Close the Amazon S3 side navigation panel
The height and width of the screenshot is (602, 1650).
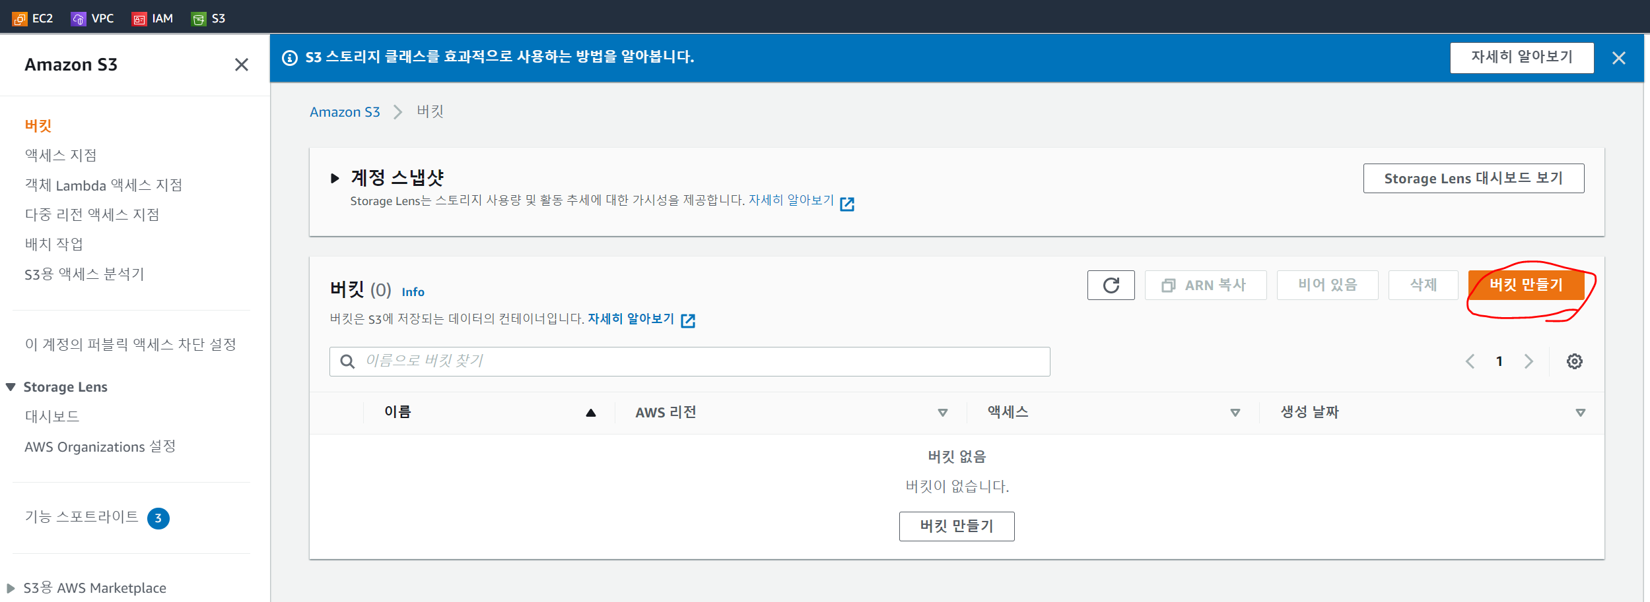point(242,65)
